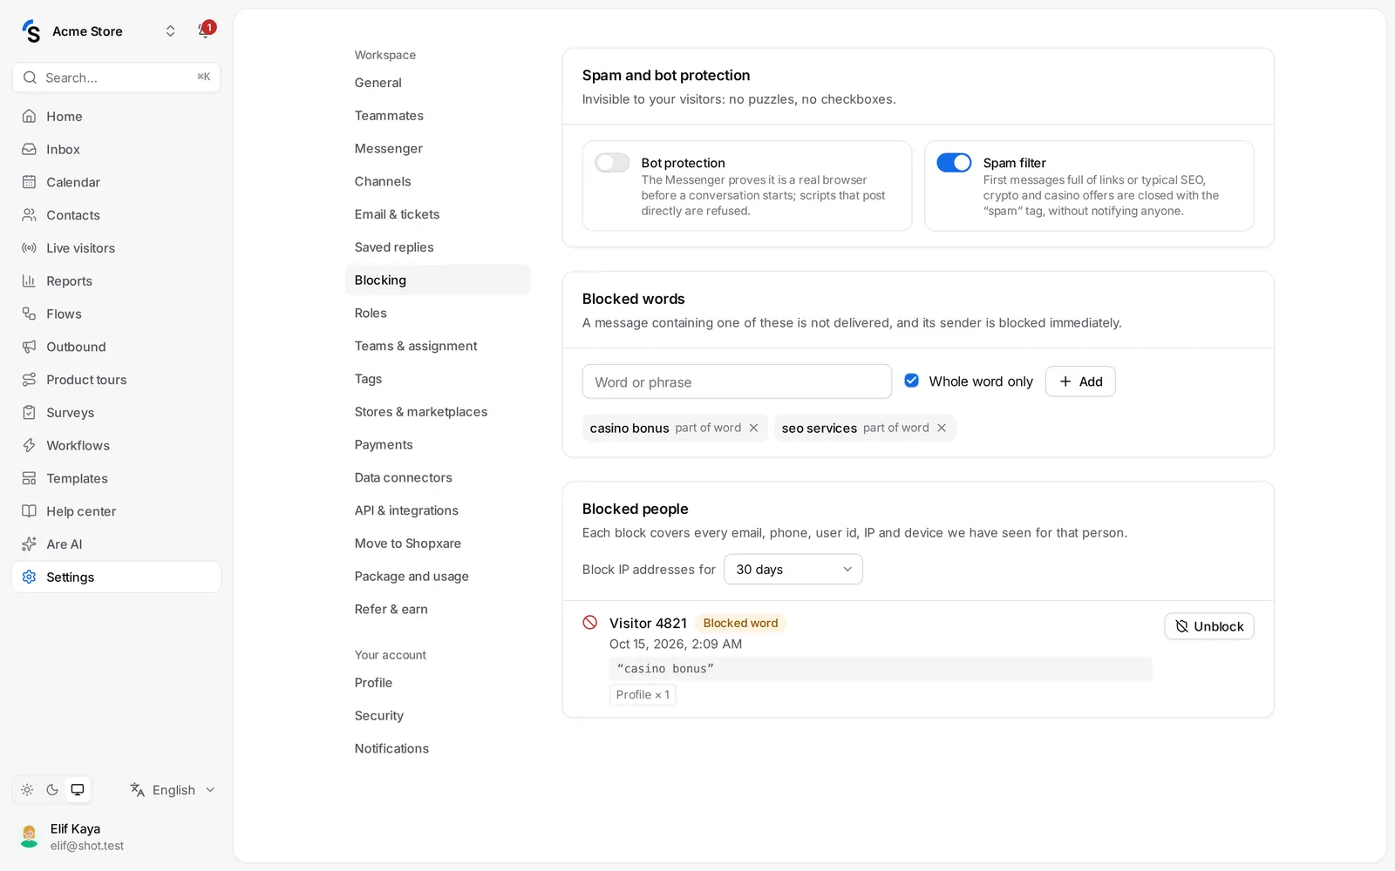Click the Add blocked word button
Screen dimensions: 1395x871
(1080, 381)
